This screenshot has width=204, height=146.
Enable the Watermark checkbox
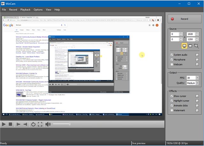tap(172, 110)
